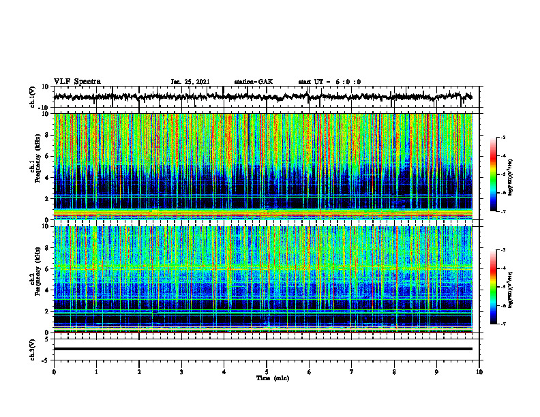Viewport: 540px width, 417px height.
Task: Click the ch.2 spectrogram panel
Action: point(262,279)
